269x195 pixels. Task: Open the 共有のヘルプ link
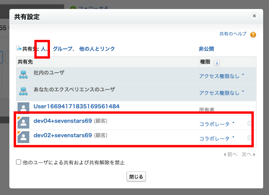[233, 34]
